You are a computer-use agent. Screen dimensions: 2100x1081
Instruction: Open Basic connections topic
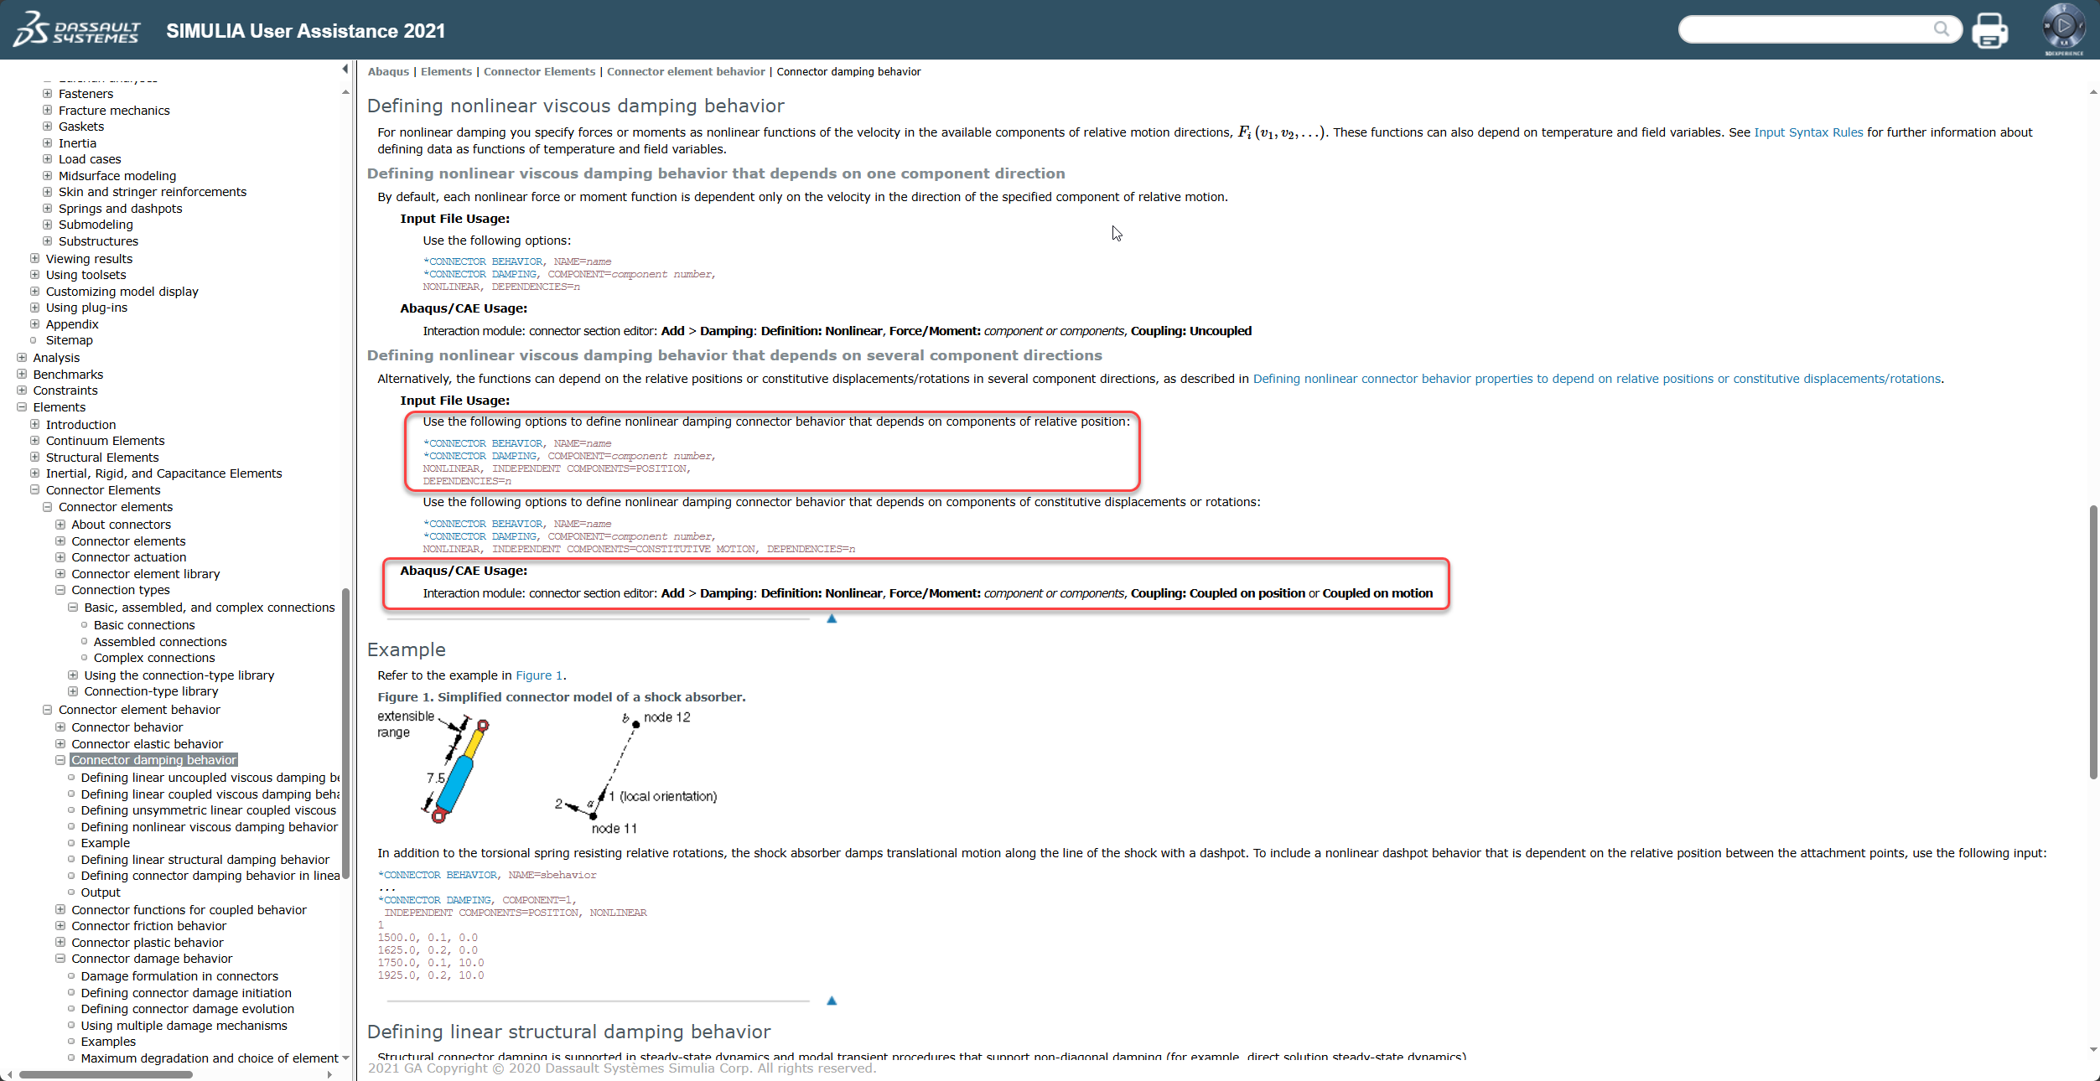(144, 625)
